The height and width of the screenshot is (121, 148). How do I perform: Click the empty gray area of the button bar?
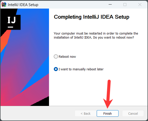point(38,113)
